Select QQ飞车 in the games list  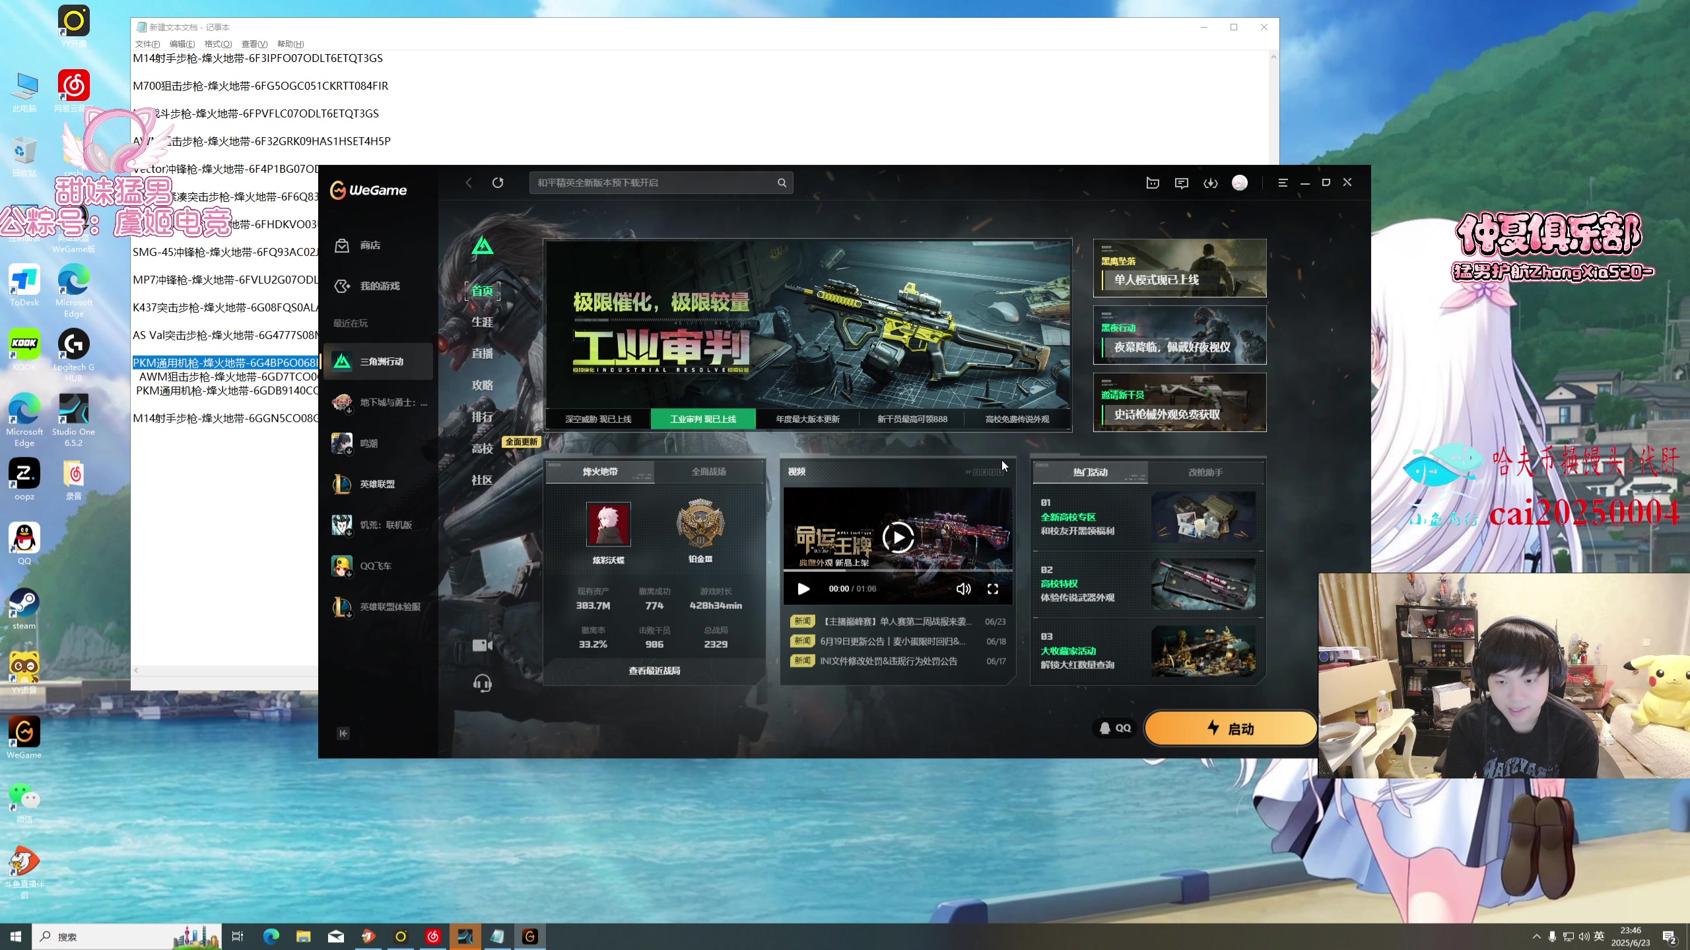[378, 566]
